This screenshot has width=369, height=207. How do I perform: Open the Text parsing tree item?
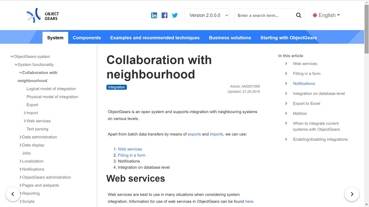37,129
